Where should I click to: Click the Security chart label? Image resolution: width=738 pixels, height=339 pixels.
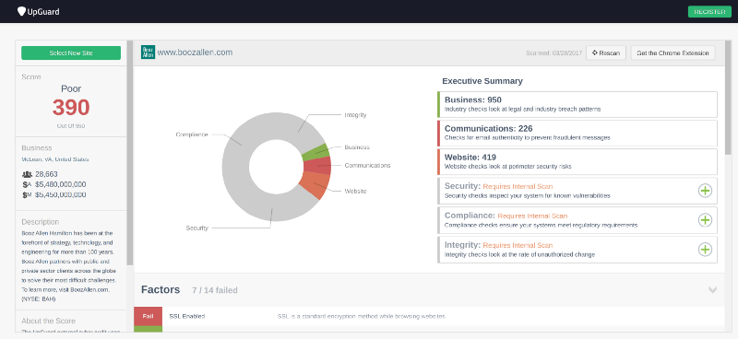(x=196, y=228)
